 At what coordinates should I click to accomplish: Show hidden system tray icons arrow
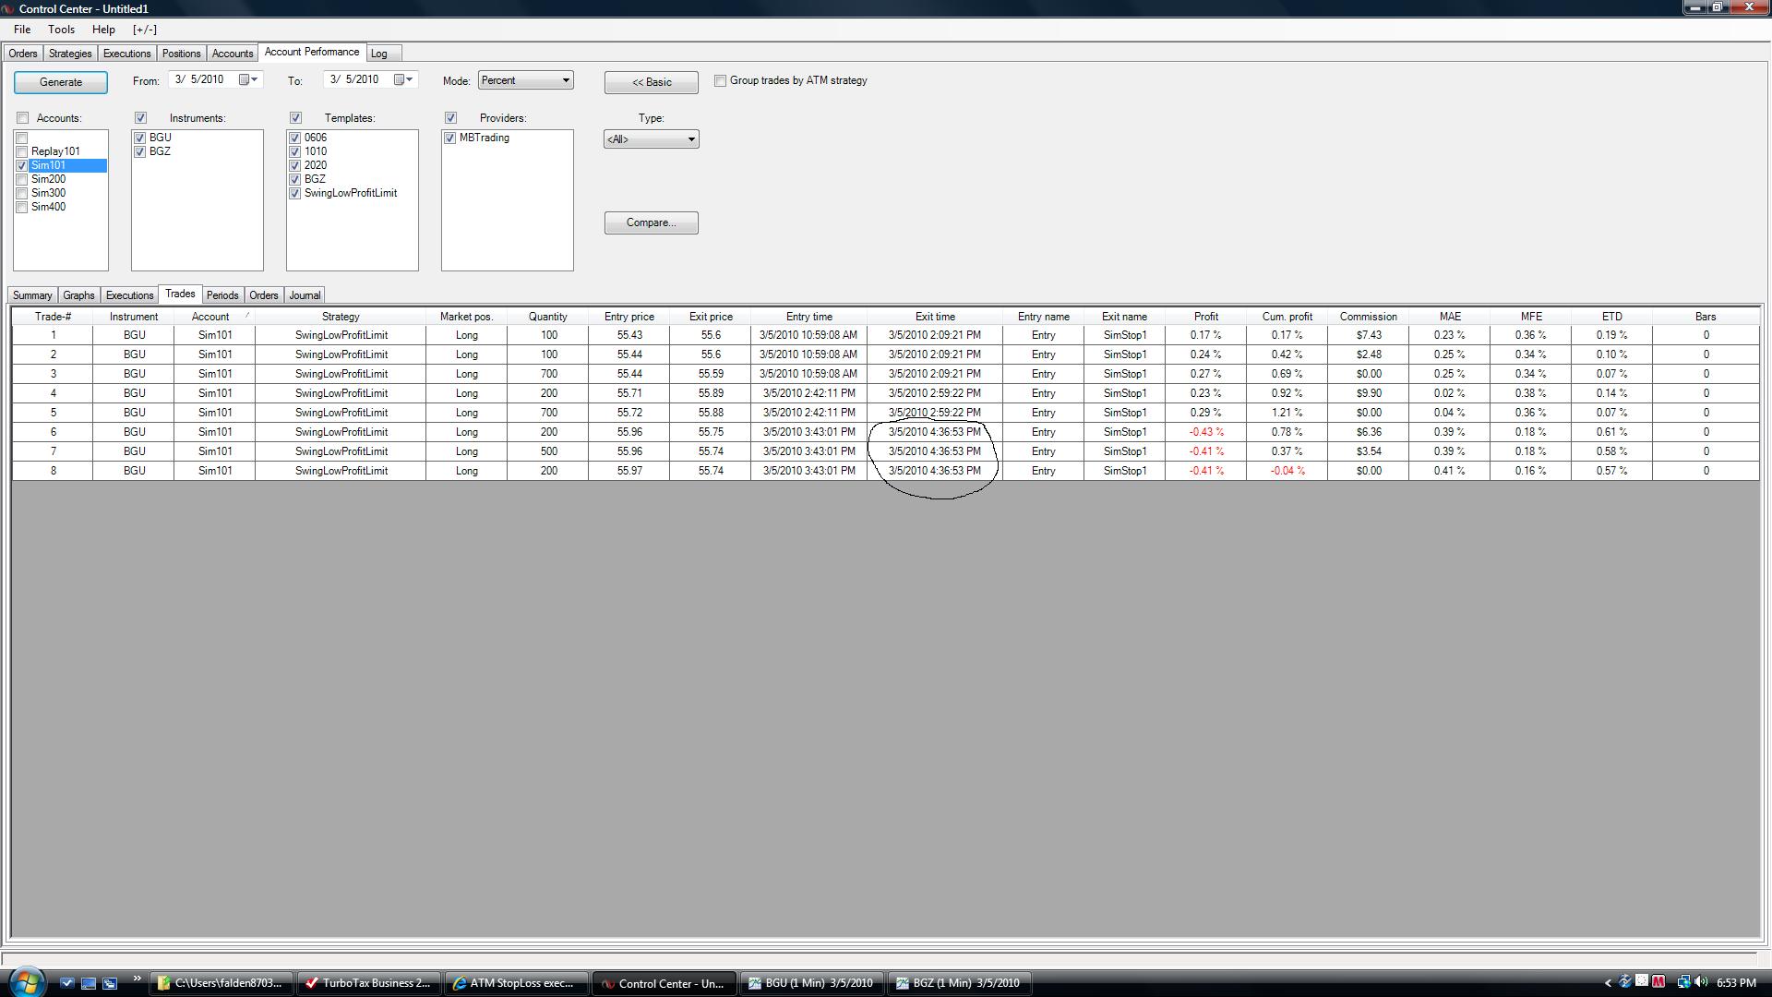[1608, 983]
